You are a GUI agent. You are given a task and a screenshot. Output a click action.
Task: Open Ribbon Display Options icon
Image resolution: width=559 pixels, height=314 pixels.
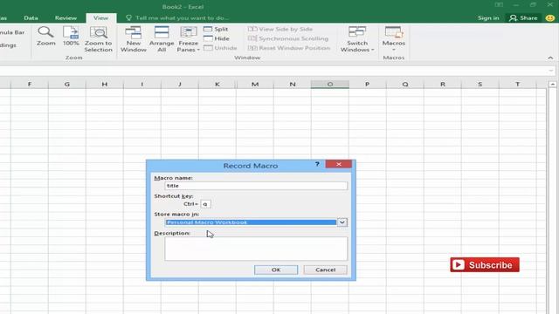coord(499,5)
